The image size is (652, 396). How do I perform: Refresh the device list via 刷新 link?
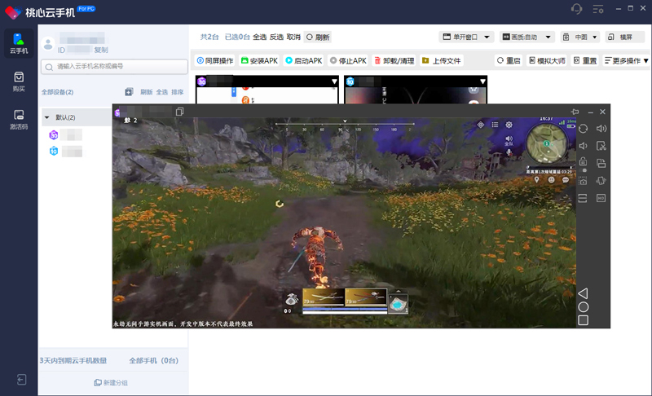[x=147, y=92]
